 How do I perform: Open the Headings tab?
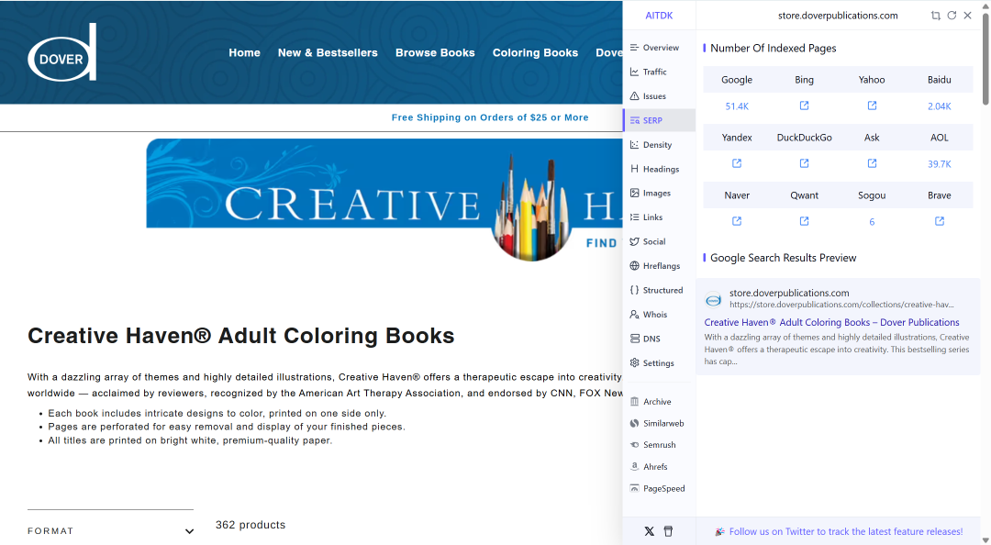click(659, 169)
